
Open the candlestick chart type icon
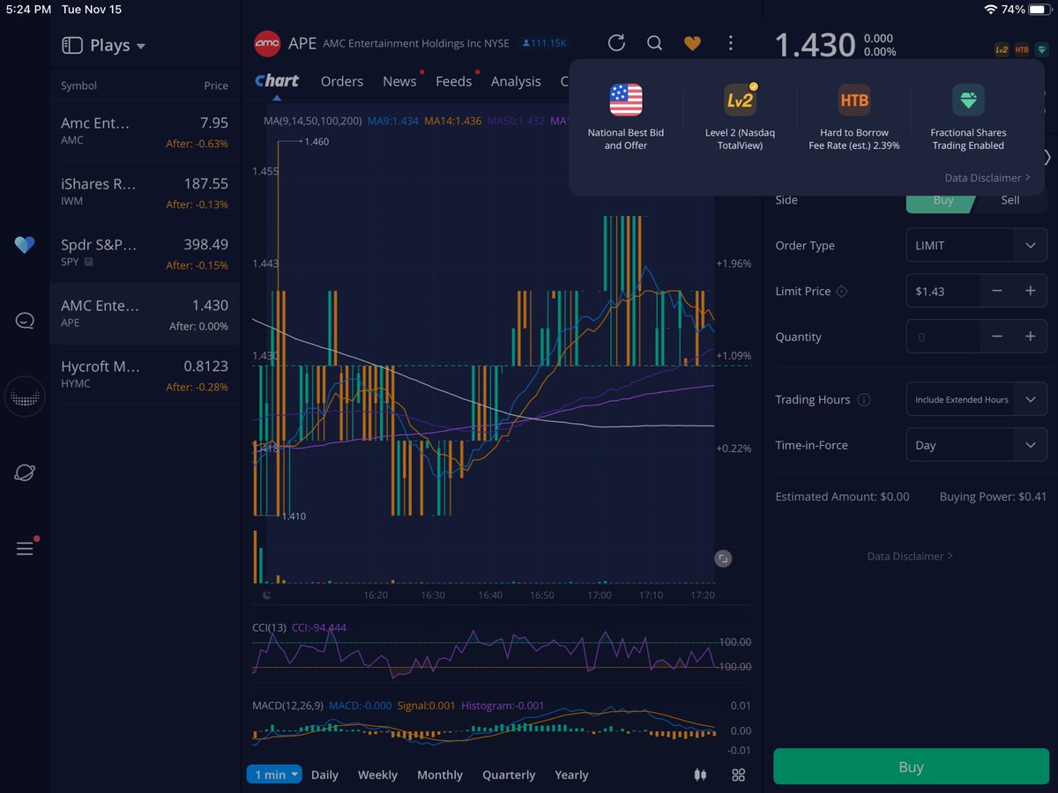coord(701,774)
